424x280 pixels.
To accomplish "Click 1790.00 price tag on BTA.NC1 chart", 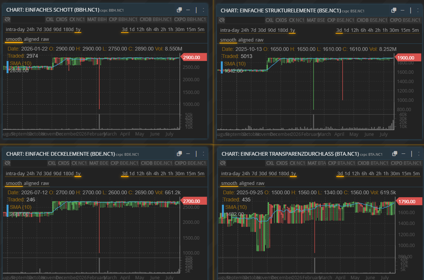I will point(409,202).
